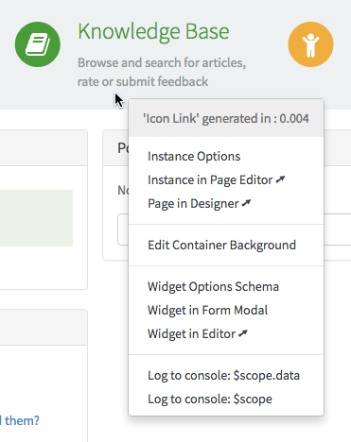Choose Log to console: $scope
The image size is (351, 442).
tap(210, 399)
